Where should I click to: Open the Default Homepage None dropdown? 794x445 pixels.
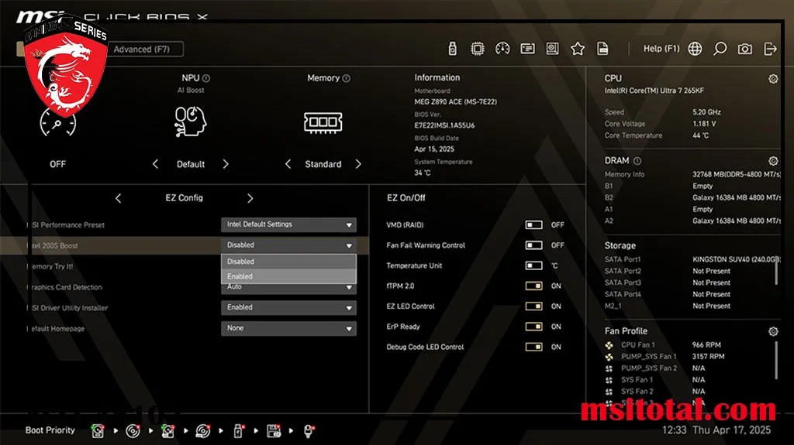coord(288,328)
